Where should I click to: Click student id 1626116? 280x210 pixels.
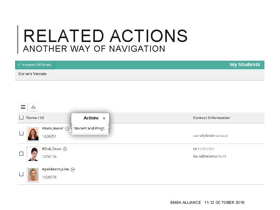(49, 157)
